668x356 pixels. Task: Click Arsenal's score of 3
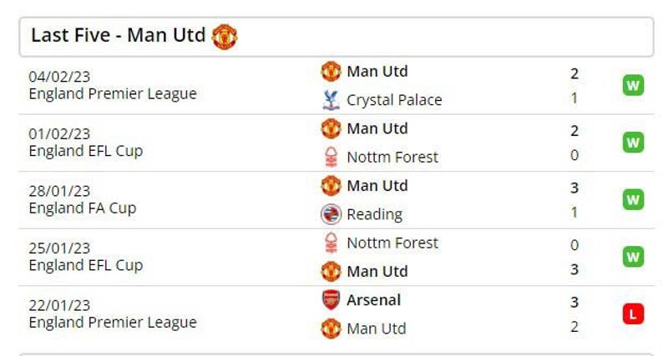[574, 302]
